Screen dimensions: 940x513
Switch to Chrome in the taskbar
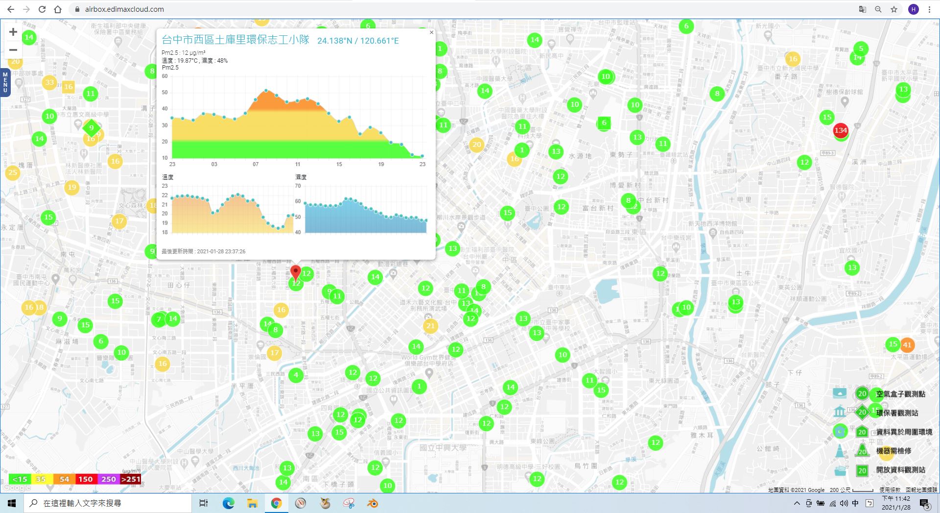[x=276, y=503]
